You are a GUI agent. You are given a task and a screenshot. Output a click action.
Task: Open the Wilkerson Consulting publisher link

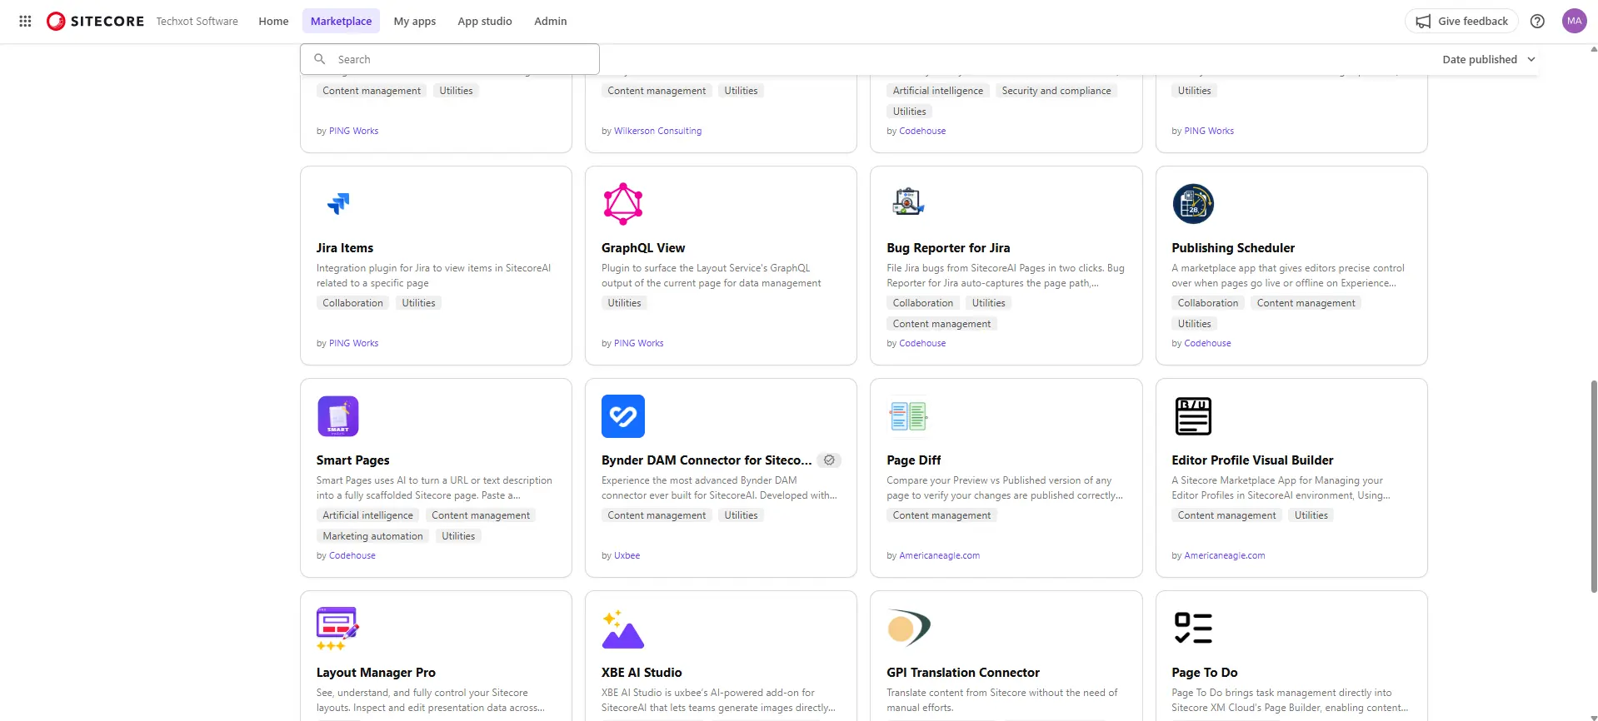pos(657,131)
